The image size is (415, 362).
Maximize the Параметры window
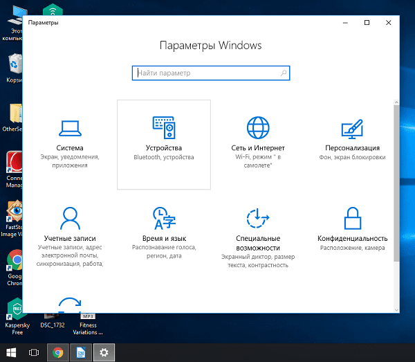coord(367,23)
